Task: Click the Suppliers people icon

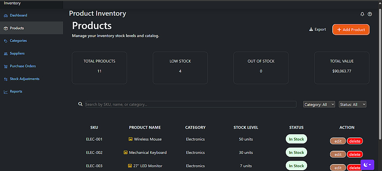Action: (x=5, y=54)
